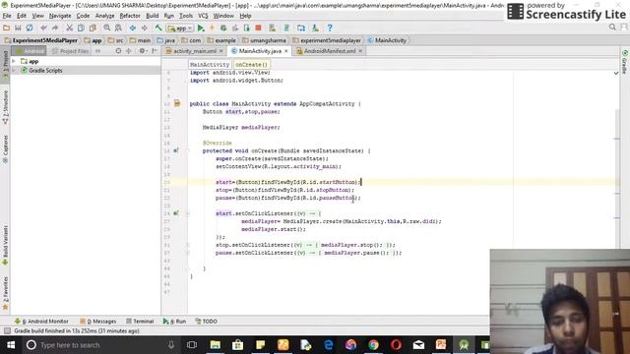Open the SDK Manager toolbar icon

(315, 29)
